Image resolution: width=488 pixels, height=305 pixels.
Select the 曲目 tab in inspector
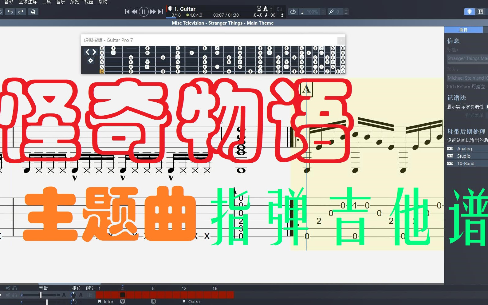tap(463, 30)
